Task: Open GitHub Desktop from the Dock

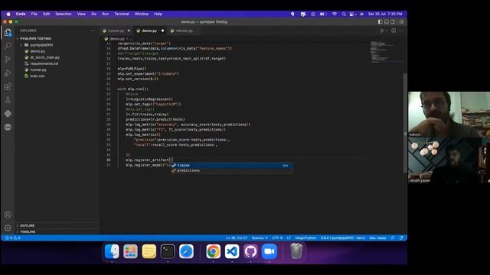Action: tap(250, 251)
